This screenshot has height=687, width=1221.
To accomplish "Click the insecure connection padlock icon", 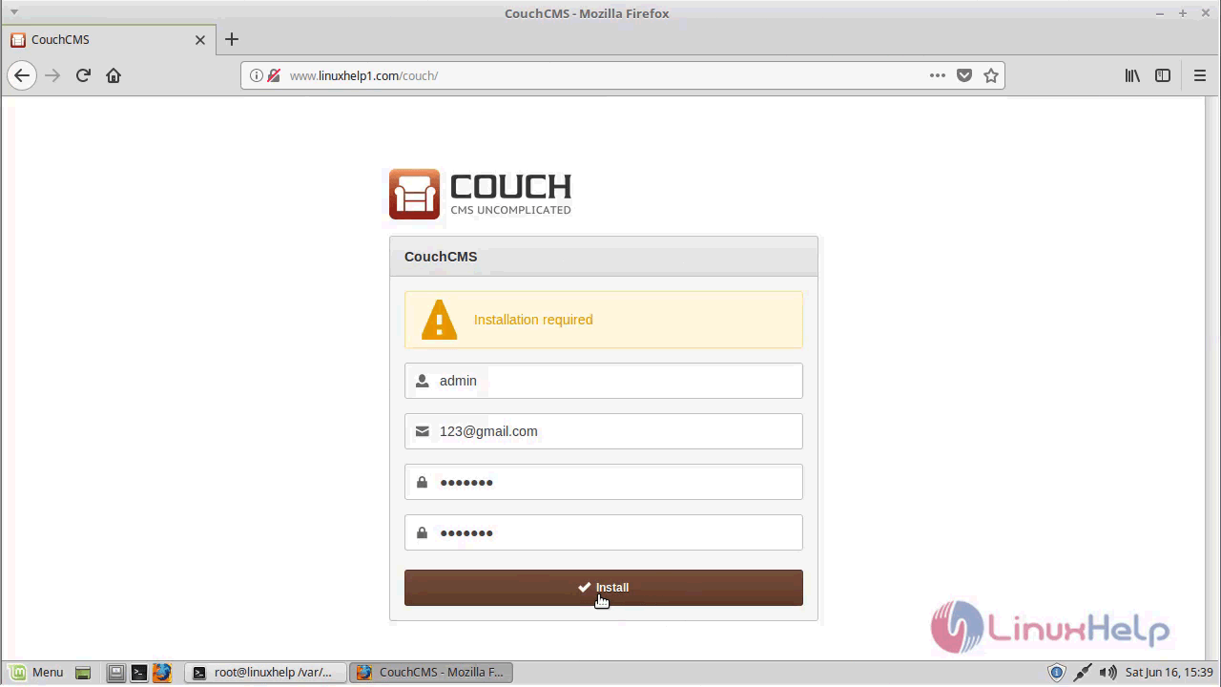I will click(274, 75).
